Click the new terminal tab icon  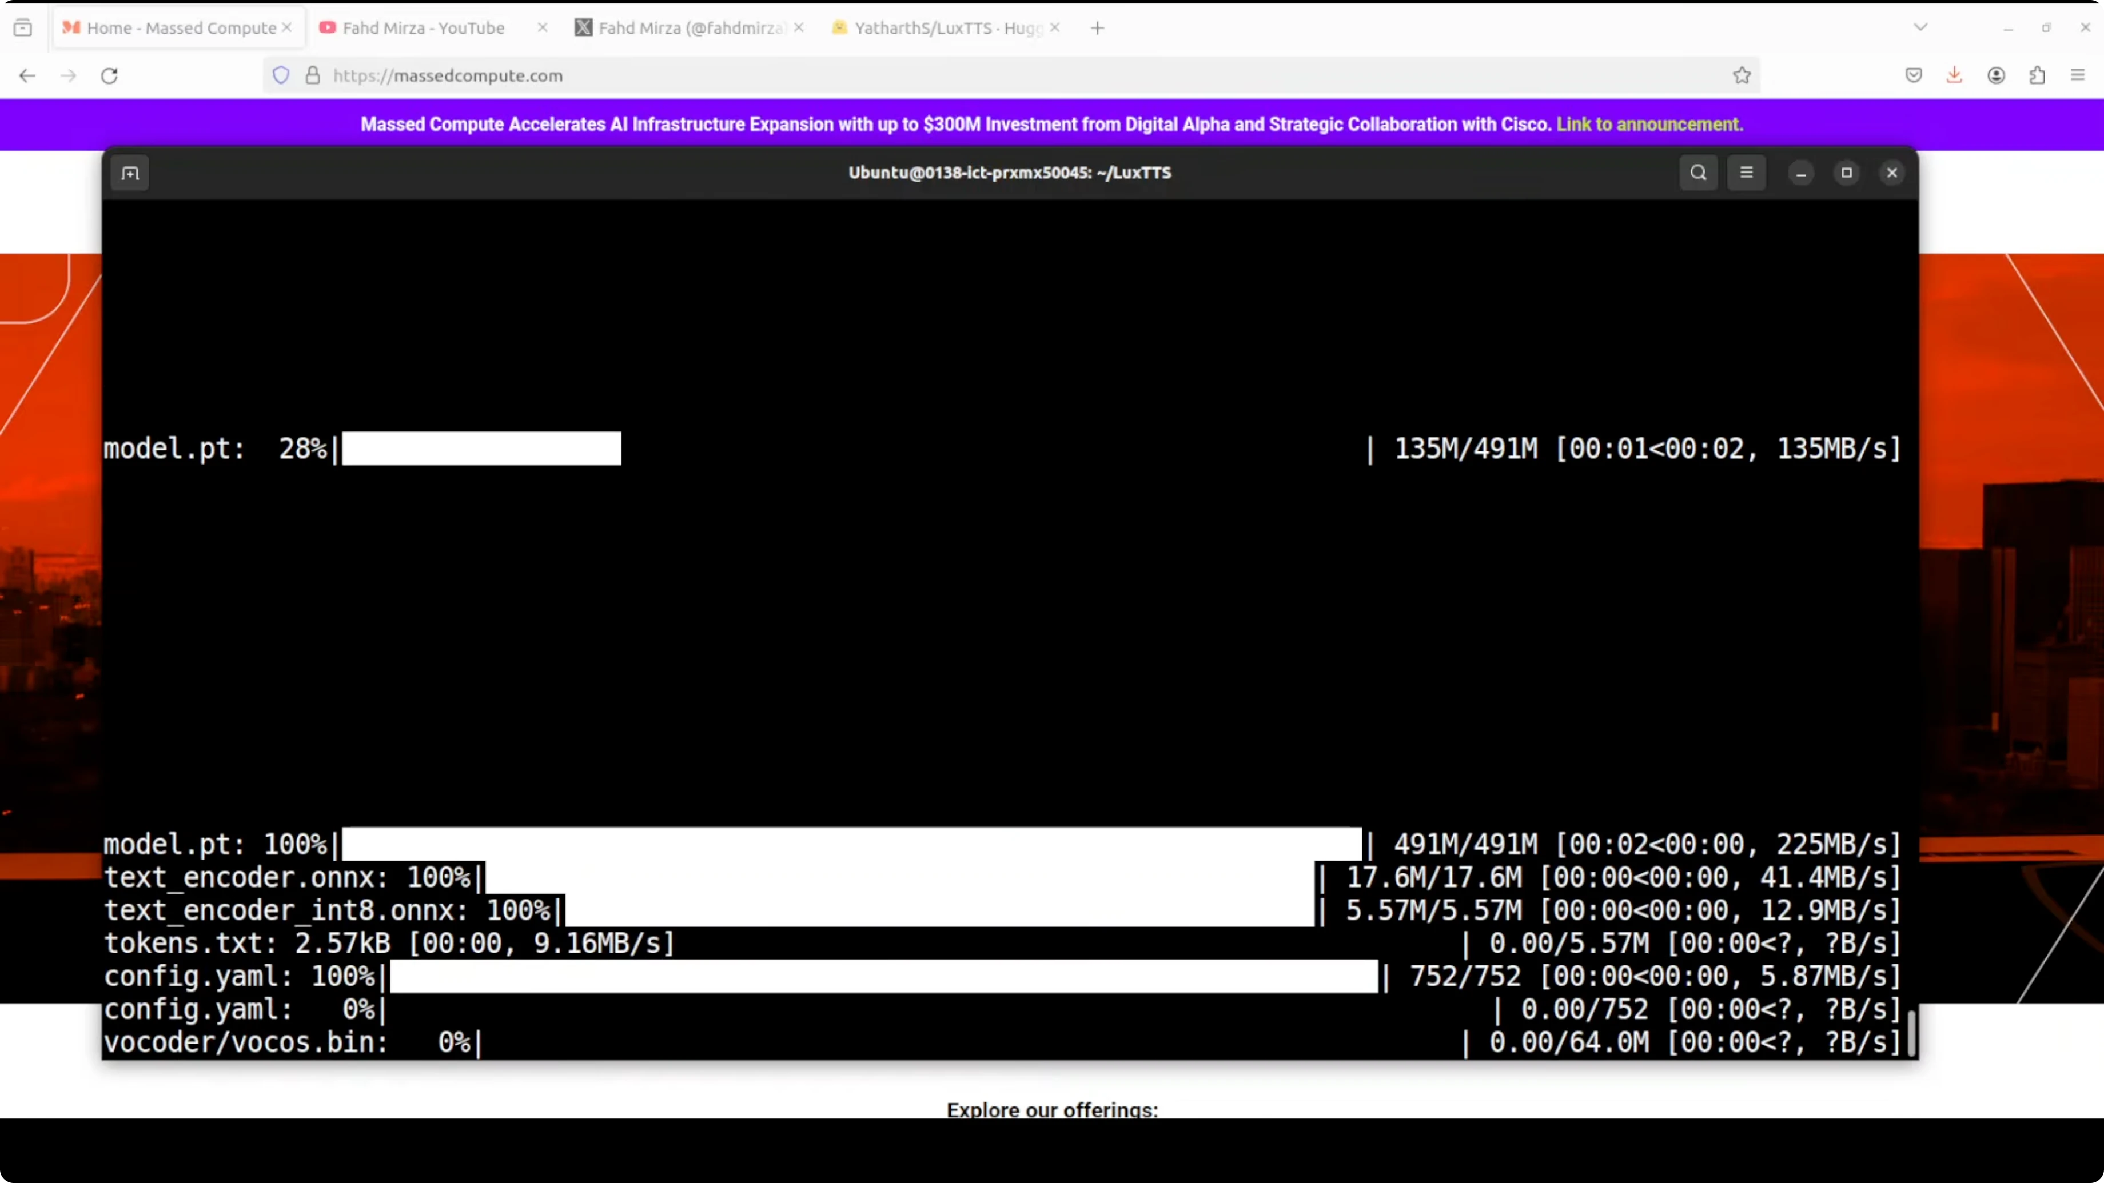click(131, 173)
